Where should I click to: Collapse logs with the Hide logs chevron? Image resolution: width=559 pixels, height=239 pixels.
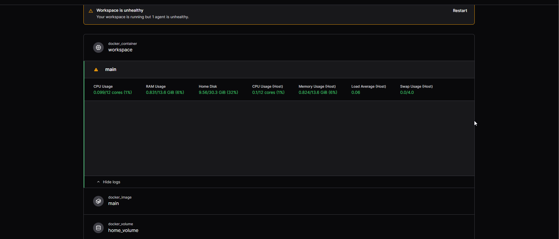click(98, 182)
